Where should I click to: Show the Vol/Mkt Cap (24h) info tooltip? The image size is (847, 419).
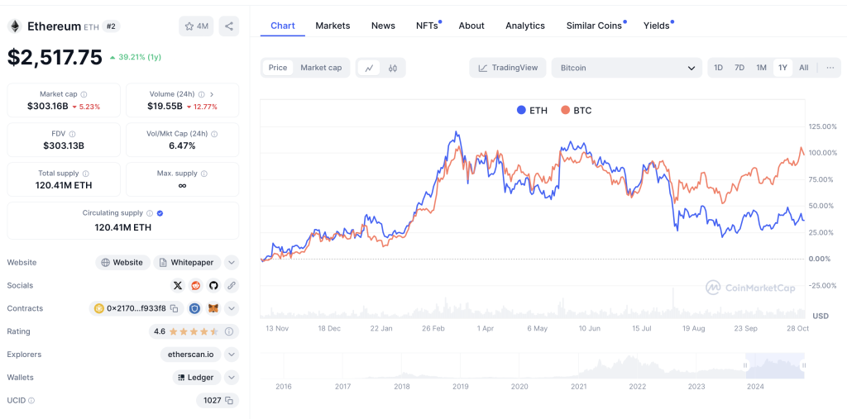pos(214,134)
